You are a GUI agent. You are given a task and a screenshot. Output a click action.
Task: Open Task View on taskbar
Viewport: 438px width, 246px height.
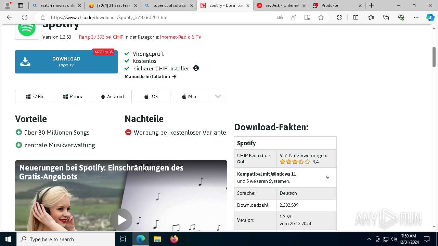[x=123, y=239]
